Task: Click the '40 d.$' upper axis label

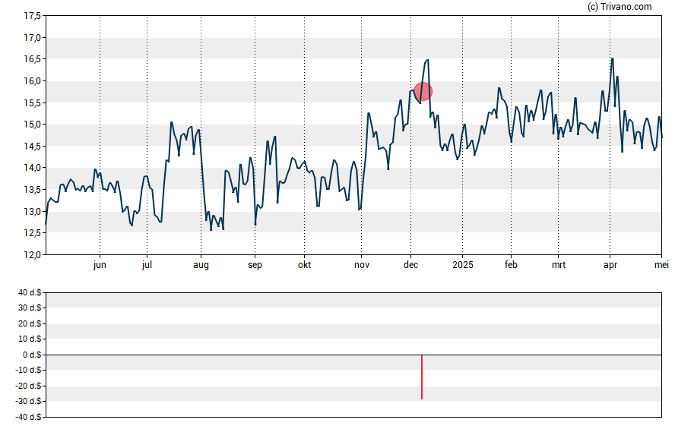Action: 30,293
